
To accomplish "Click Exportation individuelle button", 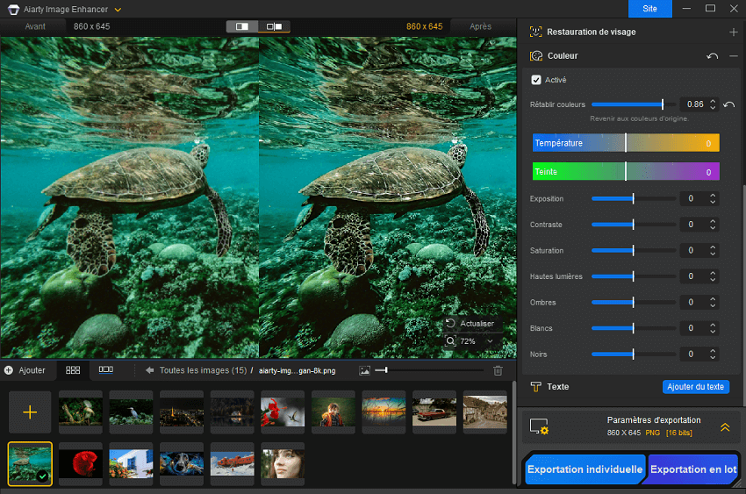I will point(585,469).
